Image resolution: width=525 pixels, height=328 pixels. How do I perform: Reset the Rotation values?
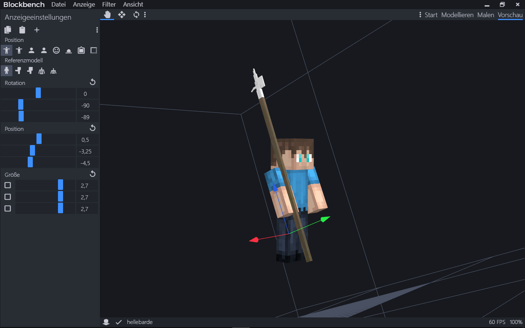tap(93, 82)
